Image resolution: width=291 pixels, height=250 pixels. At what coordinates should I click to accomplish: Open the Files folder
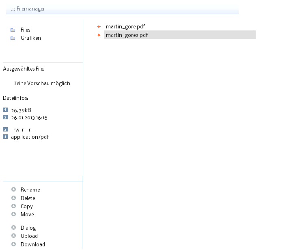[x=26, y=30]
